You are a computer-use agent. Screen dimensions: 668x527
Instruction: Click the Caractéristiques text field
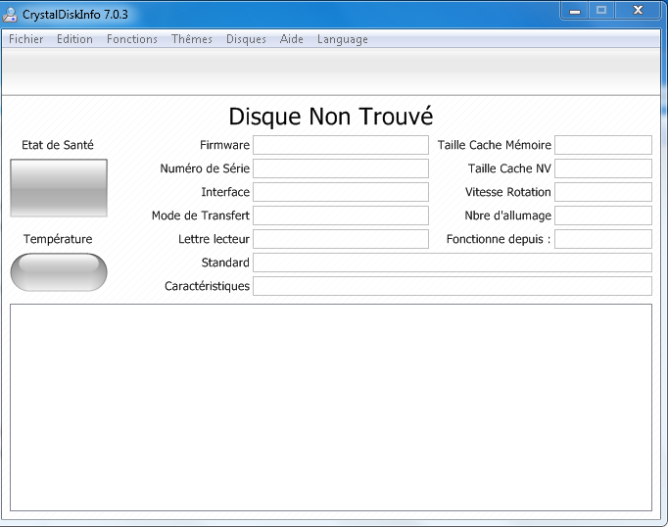(452, 286)
